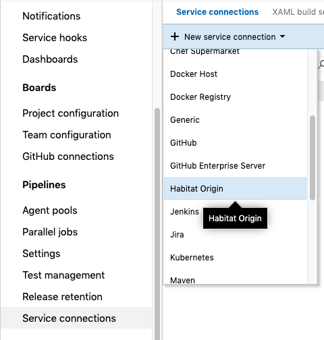Choose the Generic connection option

pos(235,120)
